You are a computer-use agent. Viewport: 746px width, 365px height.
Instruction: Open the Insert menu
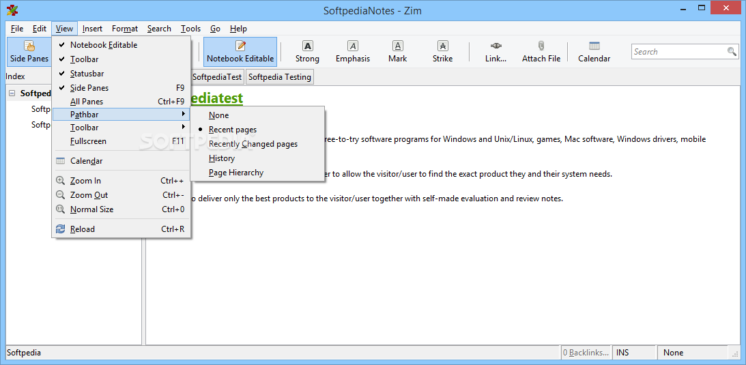[92, 29]
